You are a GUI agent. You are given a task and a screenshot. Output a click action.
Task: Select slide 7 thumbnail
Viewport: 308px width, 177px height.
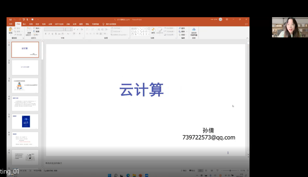(25, 157)
